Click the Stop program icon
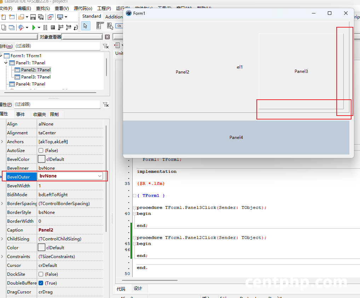Screen dimensions: 360x298 click(53, 28)
